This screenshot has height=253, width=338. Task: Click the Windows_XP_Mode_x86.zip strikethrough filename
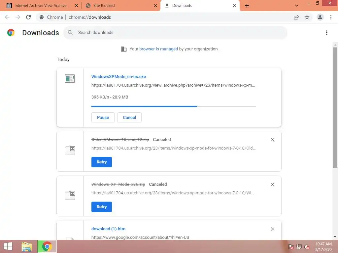(118, 184)
